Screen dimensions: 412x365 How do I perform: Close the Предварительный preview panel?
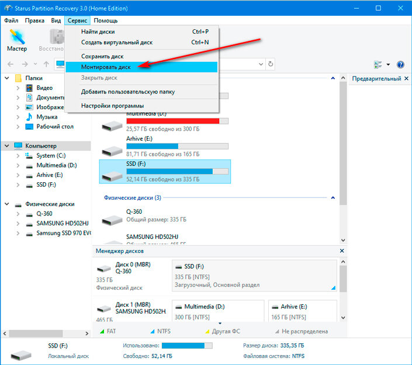(406, 78)
